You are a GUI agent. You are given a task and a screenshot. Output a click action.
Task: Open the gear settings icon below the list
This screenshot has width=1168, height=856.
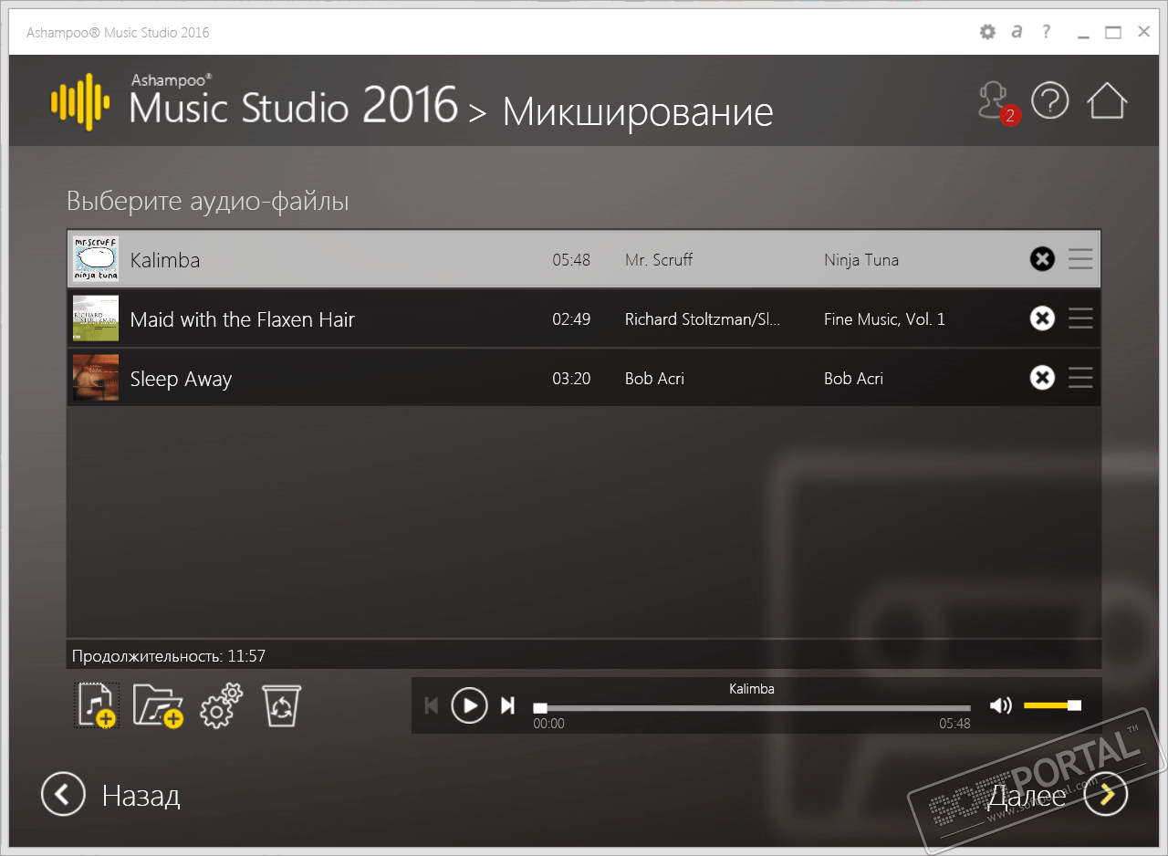click(222, 705)
